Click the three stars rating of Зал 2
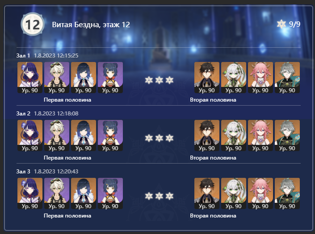The image size is (315, 234). (159, 138)
